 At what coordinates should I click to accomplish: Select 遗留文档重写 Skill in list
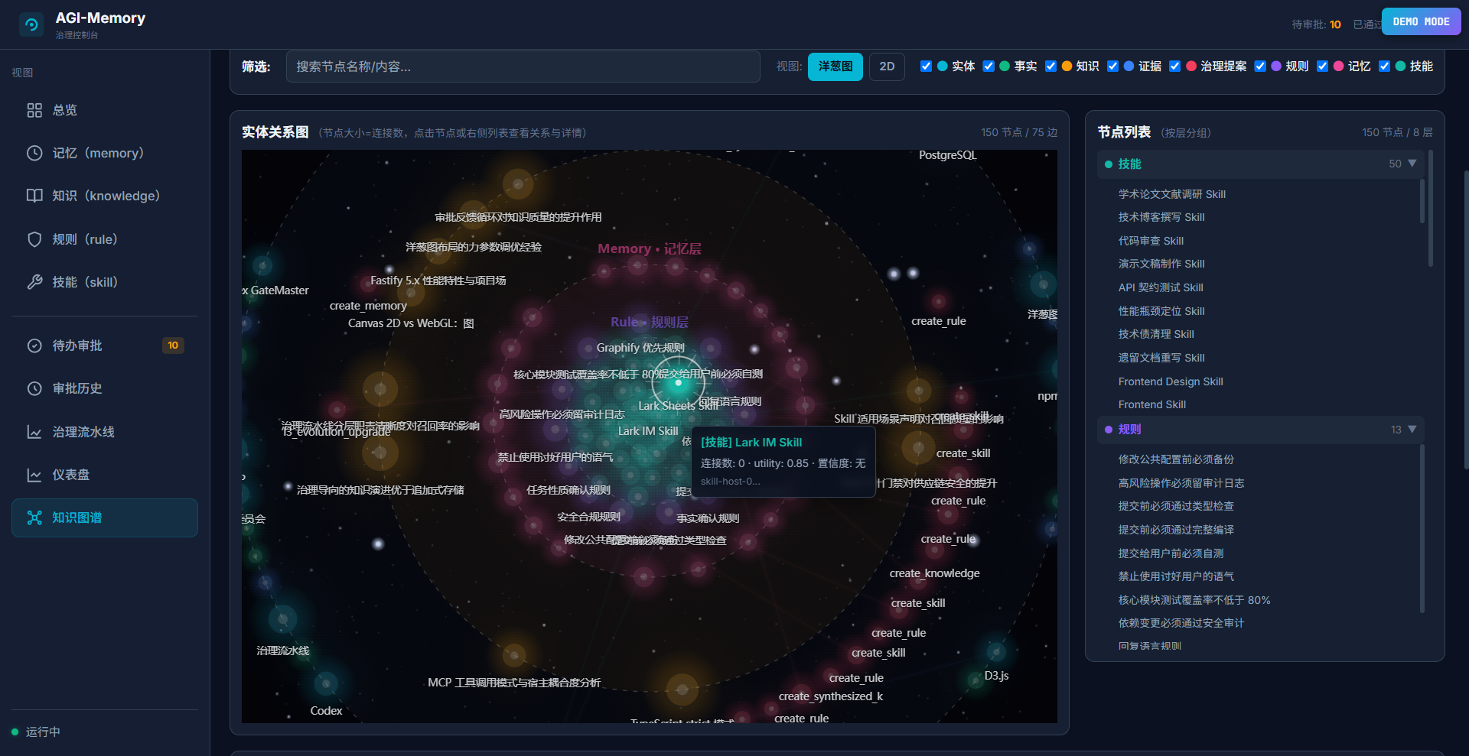pos(1161,358)
